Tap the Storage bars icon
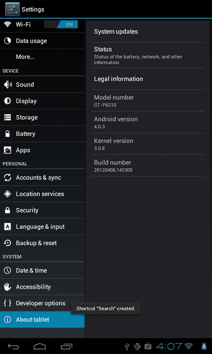 coord(7,117)
